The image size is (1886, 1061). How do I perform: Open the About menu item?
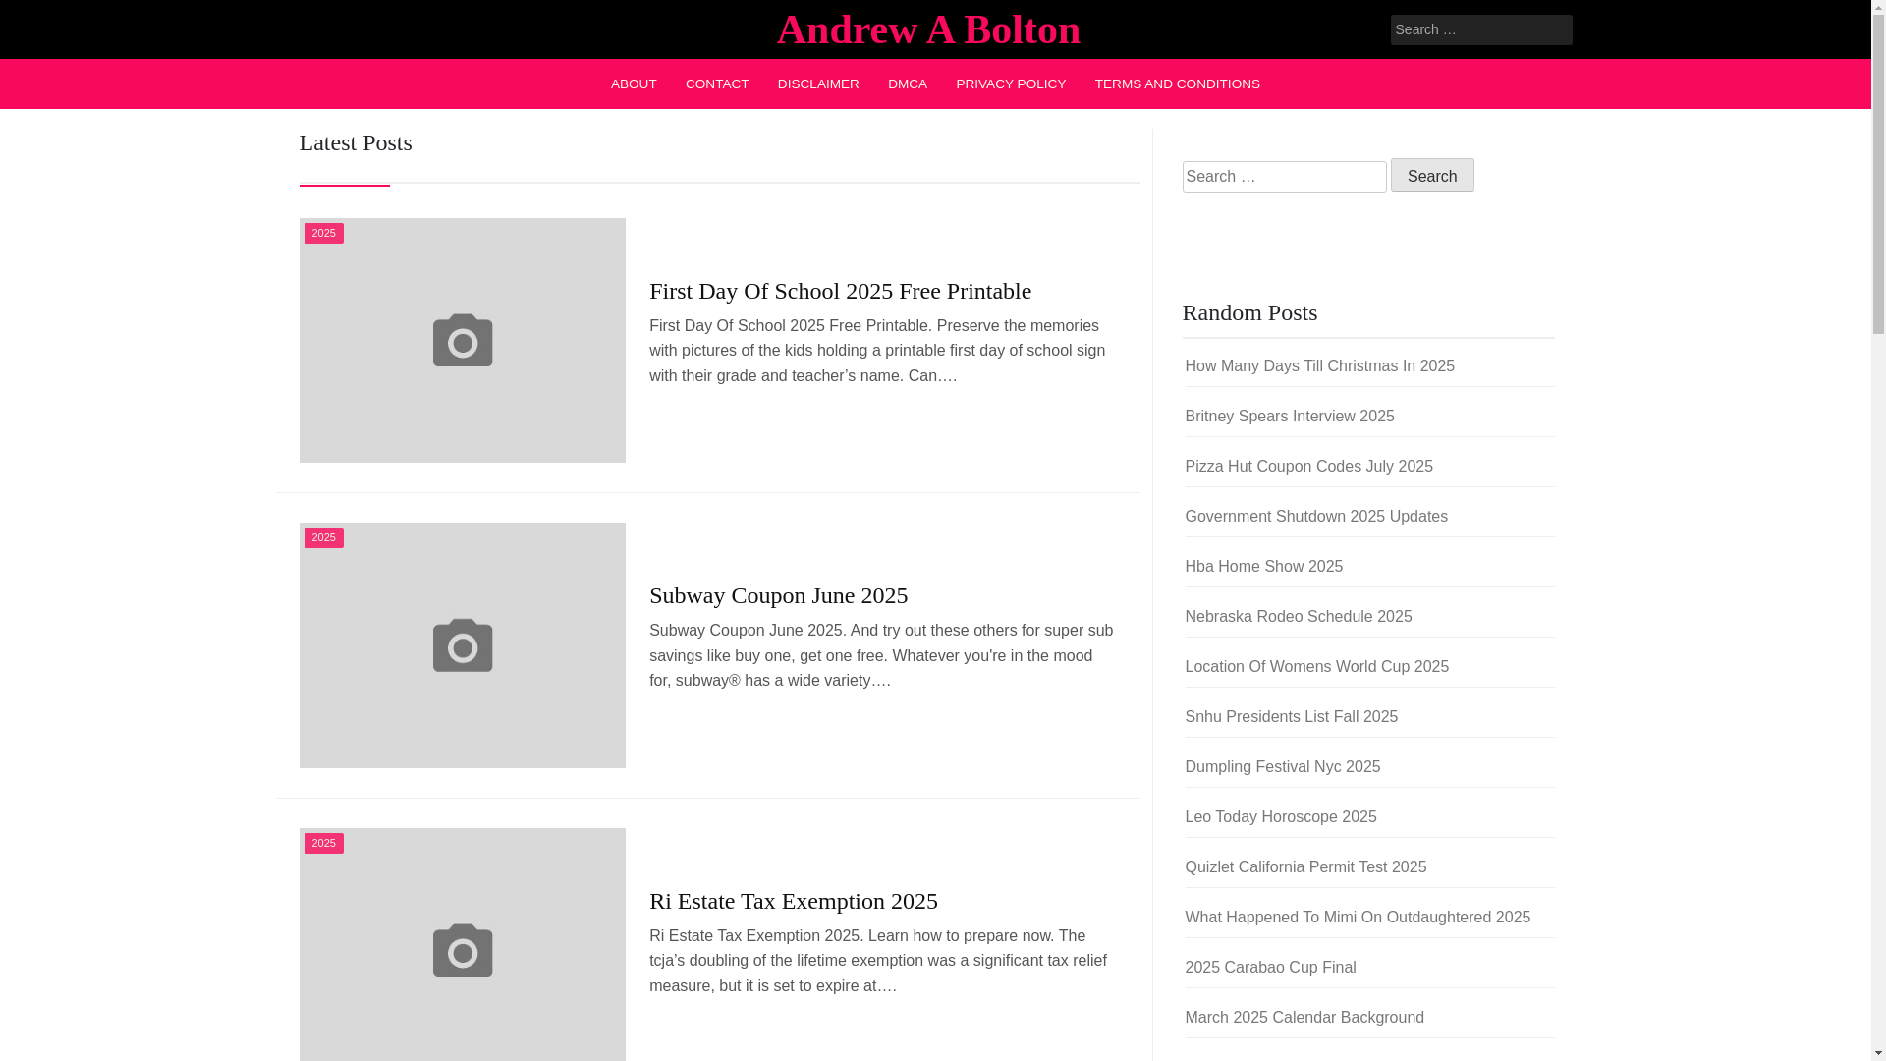click(634, 84)
